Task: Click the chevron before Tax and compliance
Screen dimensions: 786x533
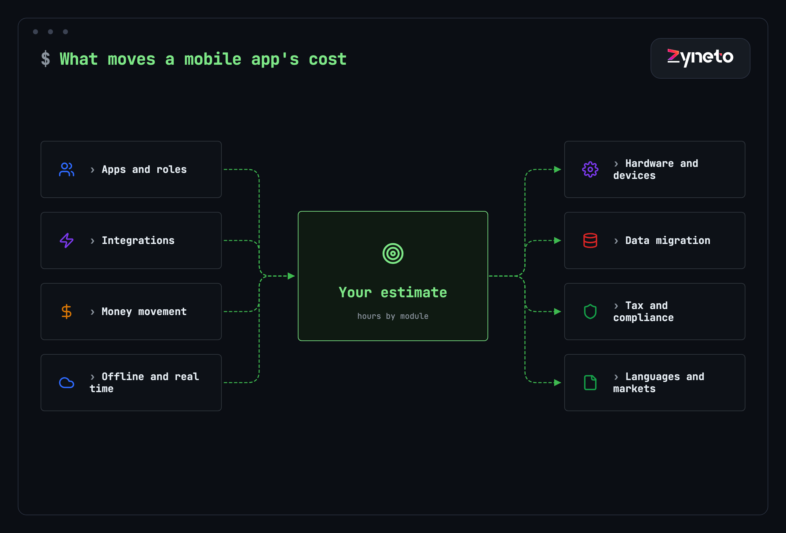Action: tap(616, 306)
